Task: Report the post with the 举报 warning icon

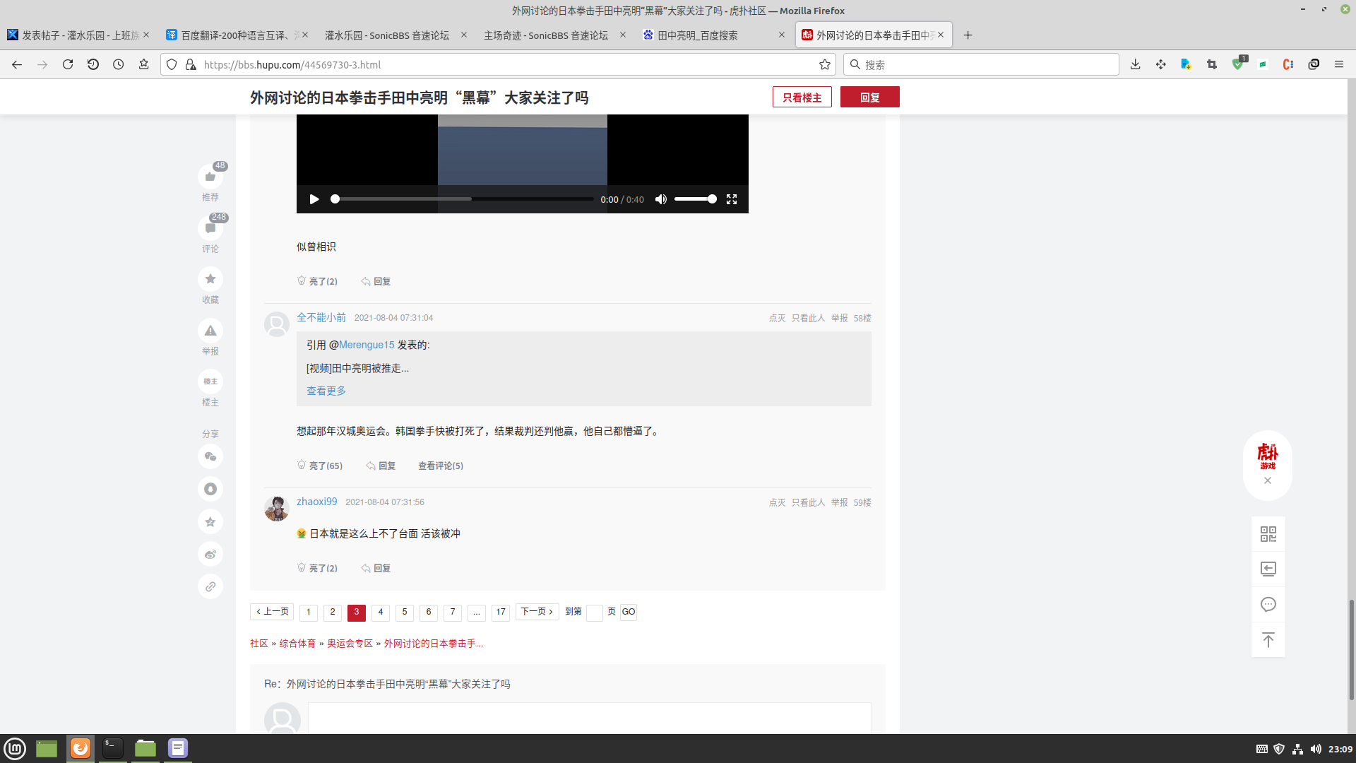Action: [210, 330]
